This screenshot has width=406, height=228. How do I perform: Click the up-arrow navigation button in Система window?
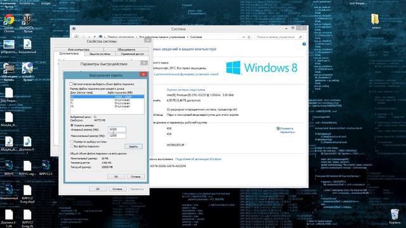click(95, 37)
